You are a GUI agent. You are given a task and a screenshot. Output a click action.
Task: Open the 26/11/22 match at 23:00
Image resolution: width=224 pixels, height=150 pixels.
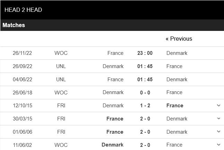[x=145, y=53]
